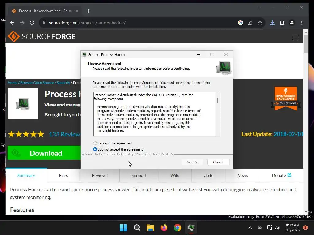Click the SourceForge logo
This screenshot has width=314, height=235.
tap(42, 36)
